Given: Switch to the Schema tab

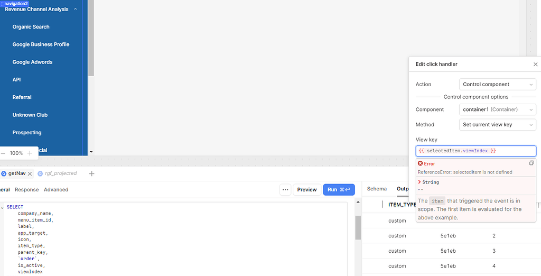Looking at the screenshot, I should tap(377, 189).
